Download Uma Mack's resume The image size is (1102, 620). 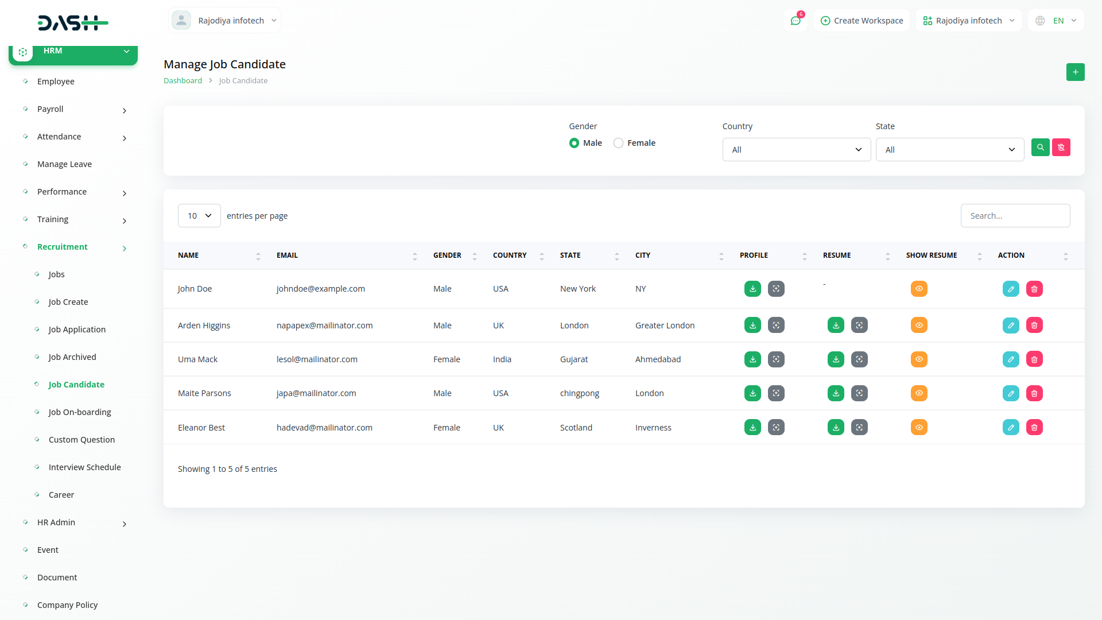pos(836,359)
